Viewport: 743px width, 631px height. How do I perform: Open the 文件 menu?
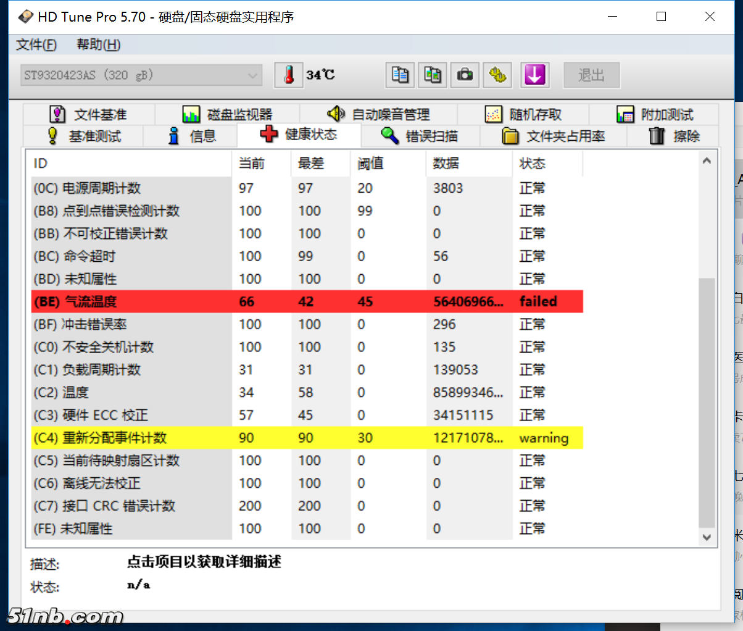[x=36, y=44]
